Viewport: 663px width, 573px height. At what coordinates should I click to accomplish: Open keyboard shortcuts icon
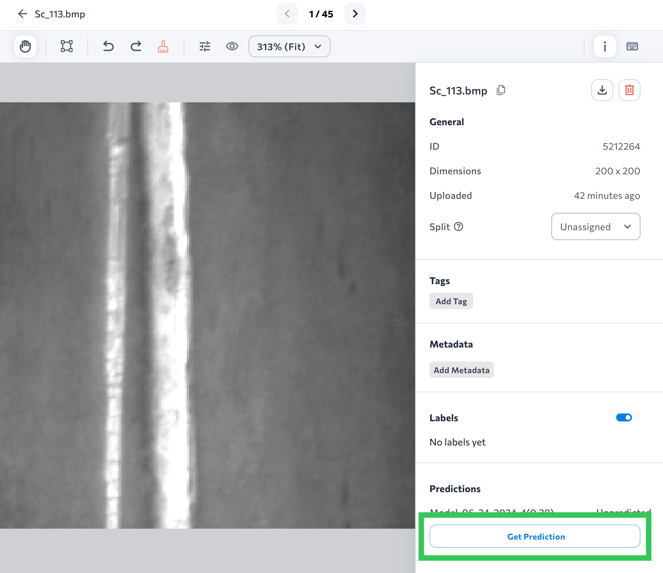[x=632, y=46]
